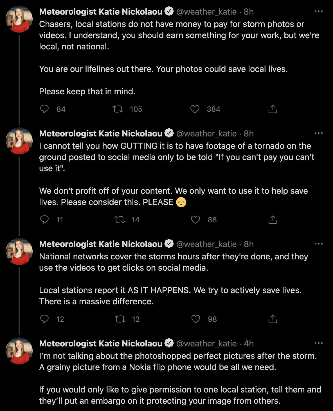Open more options on the 4h tweet
Viewport: 333px width, 411px height.
pos(318,343)
